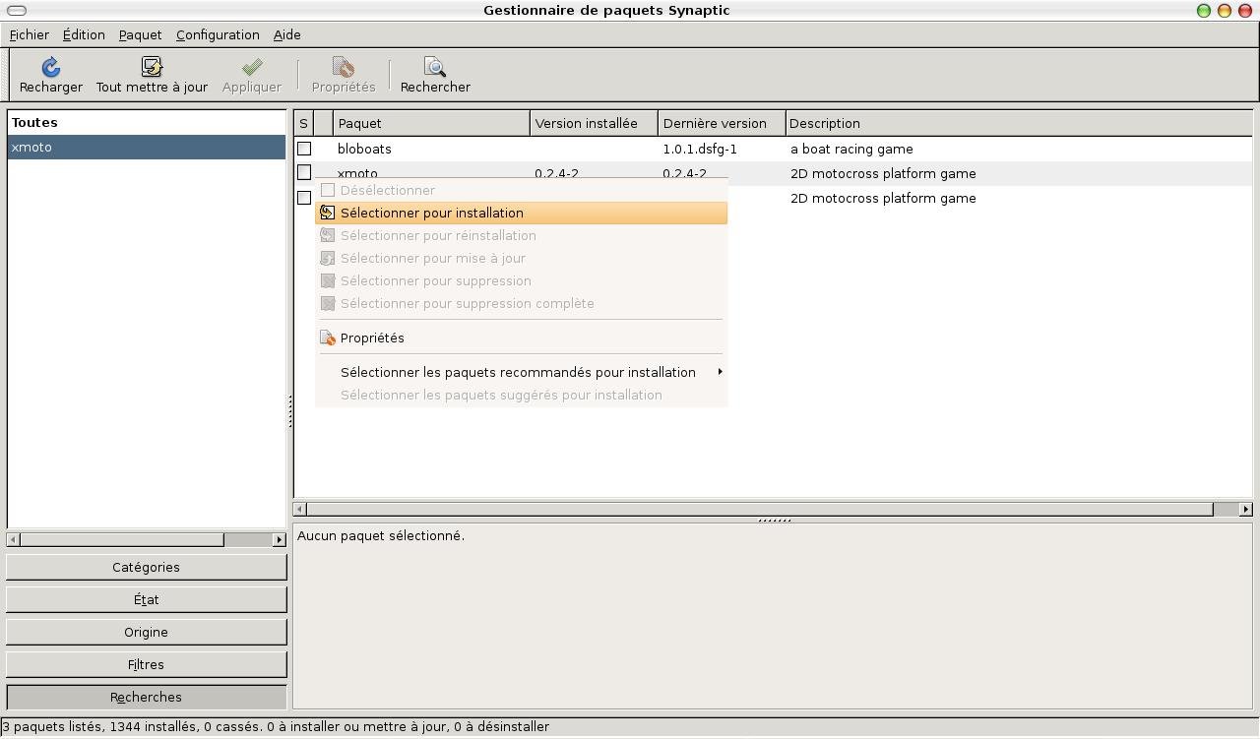Image resolution: width=1260 pixels, height=739 pixels.
Task: Choose Sélectionner pour installation
Action: coord(521,213)
